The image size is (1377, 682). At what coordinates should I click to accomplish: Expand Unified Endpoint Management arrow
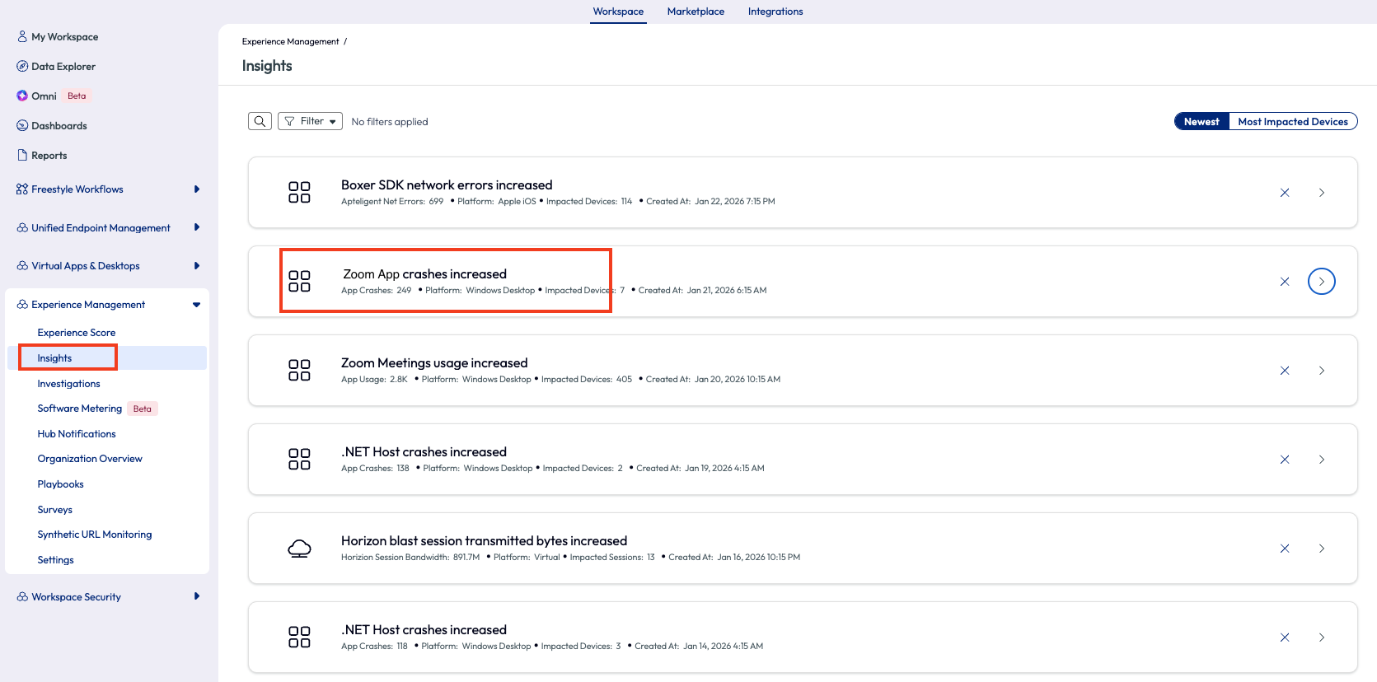pyautogui.click(x=196, y=227)
